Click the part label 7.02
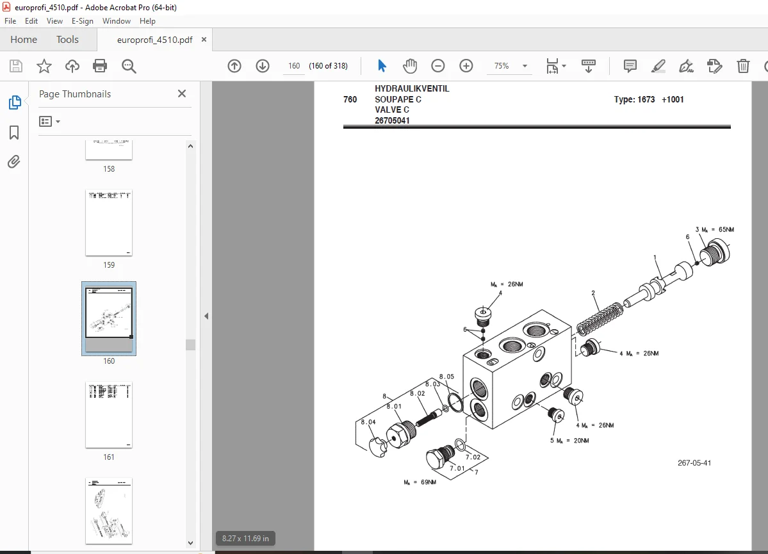 [473, 457]
